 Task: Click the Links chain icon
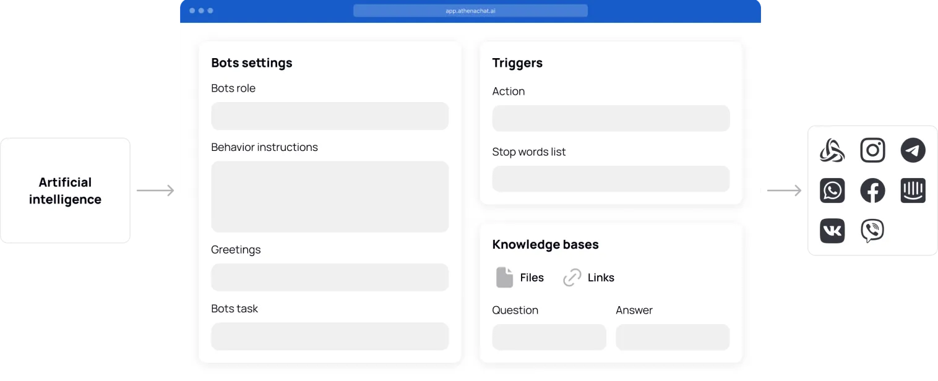click(x=572, y=278)
